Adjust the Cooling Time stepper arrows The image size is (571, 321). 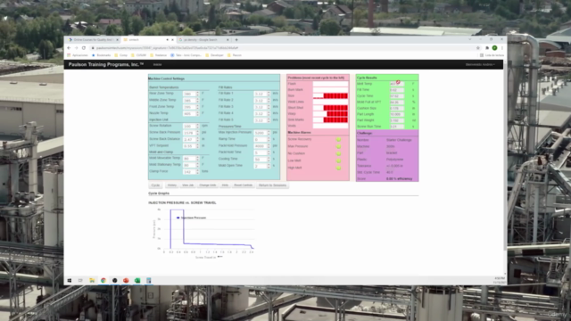(x=269, y=160)
